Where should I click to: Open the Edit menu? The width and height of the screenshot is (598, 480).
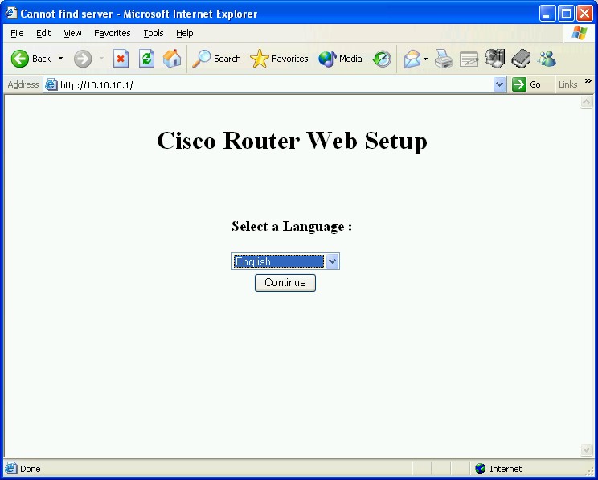pyautogui.click(x=43, y=33)
